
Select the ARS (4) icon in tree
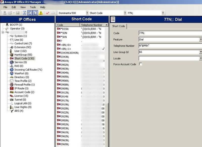[x=12, y=111]
